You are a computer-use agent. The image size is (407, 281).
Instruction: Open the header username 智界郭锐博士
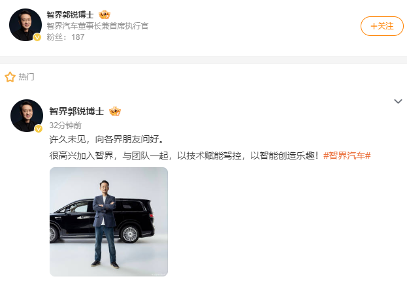(70, 14)
